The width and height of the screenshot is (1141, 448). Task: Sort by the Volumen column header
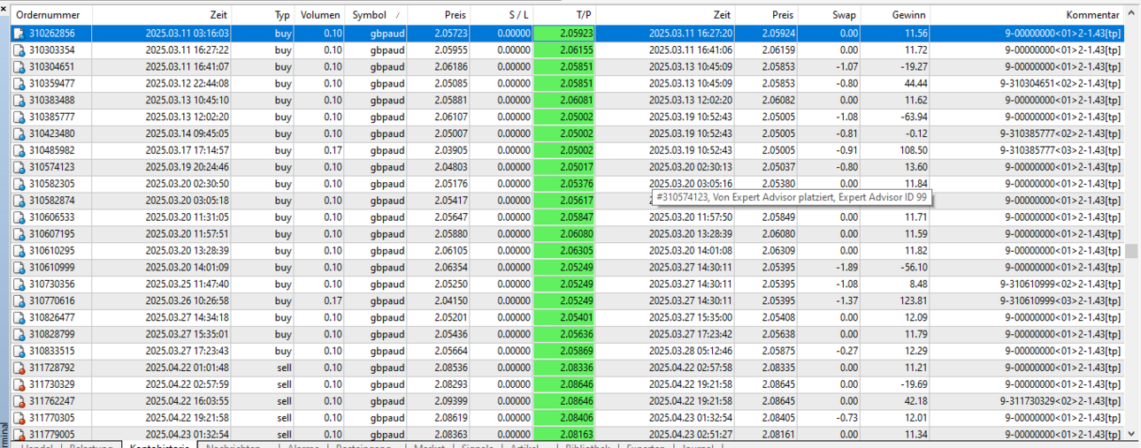tap(321, 15)
